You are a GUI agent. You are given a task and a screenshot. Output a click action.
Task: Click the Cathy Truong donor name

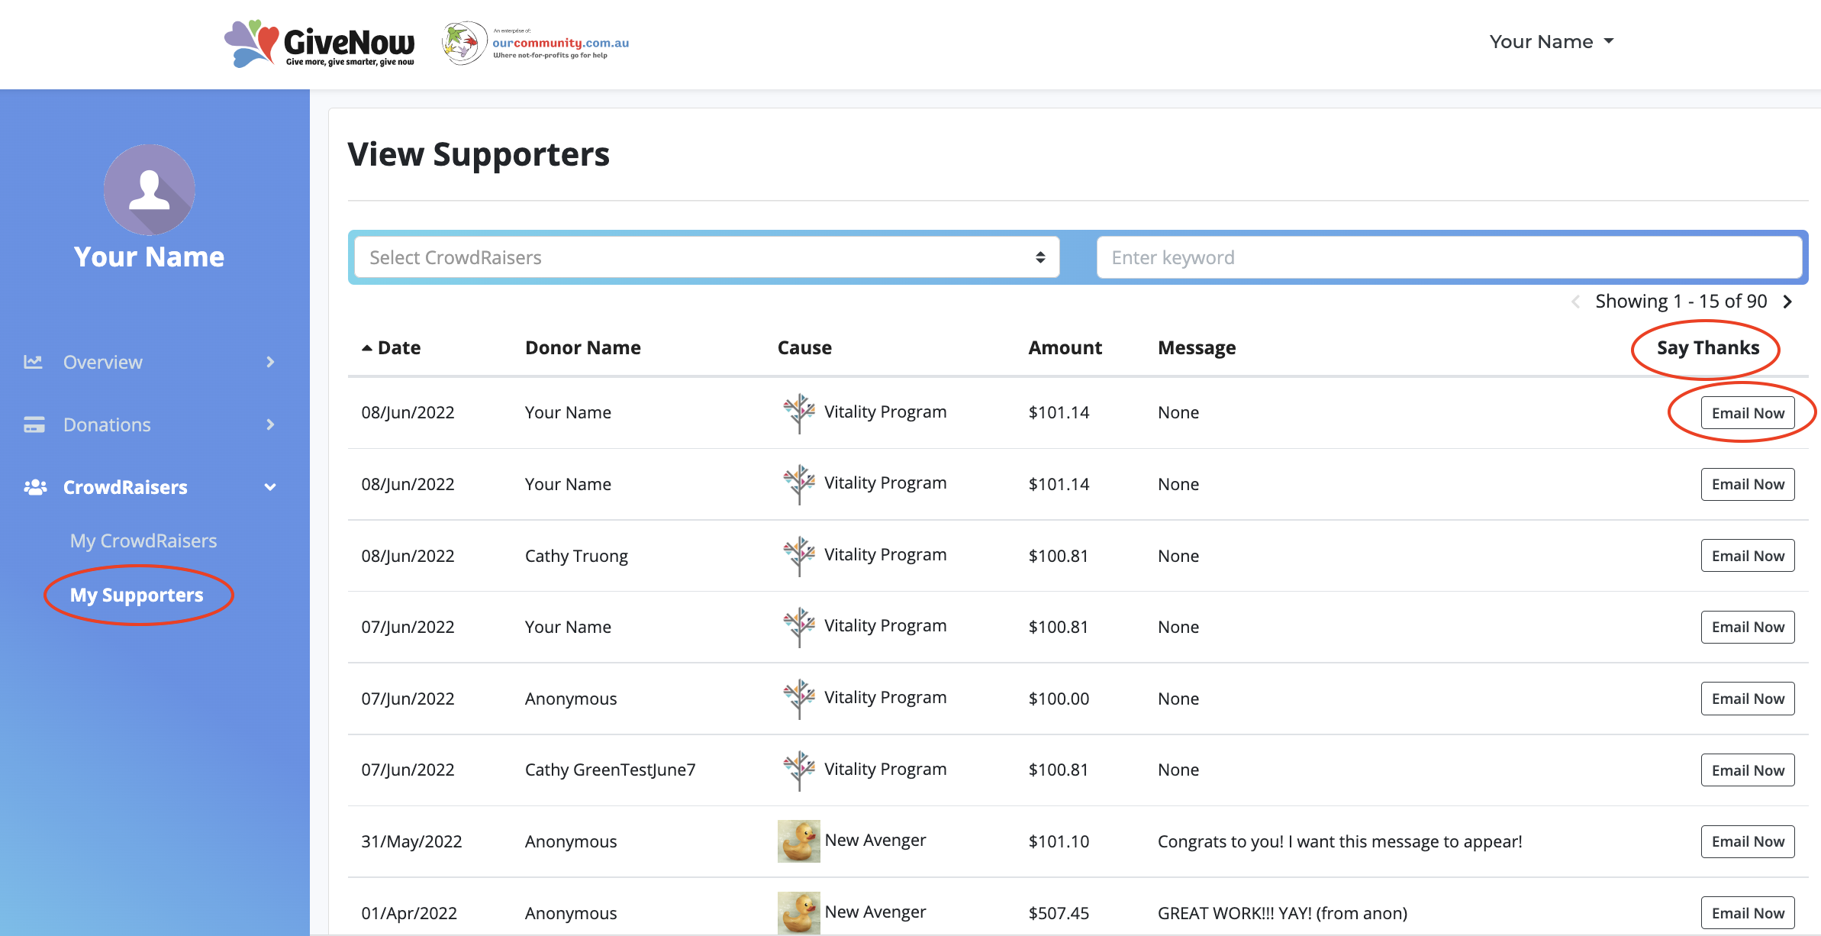(x=576, y=556)
